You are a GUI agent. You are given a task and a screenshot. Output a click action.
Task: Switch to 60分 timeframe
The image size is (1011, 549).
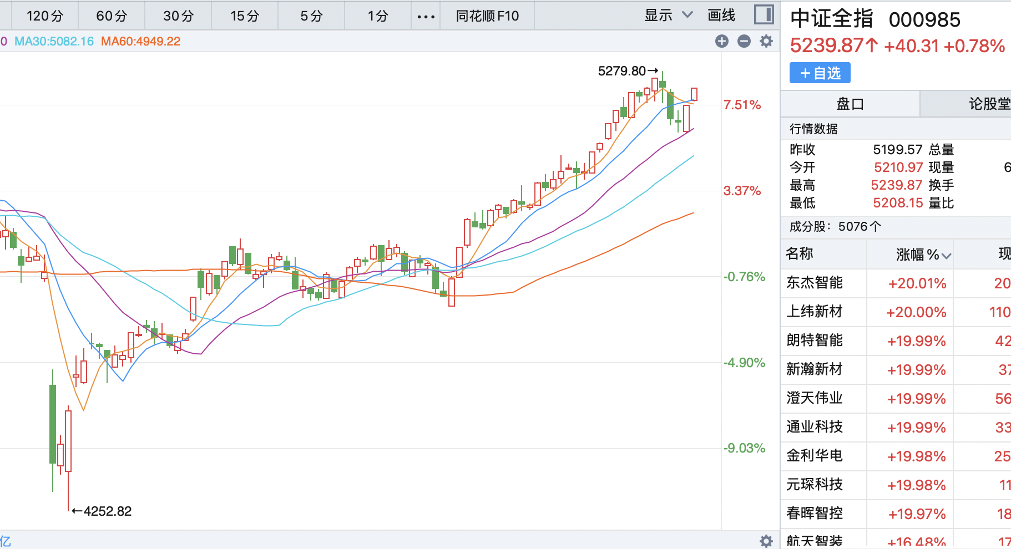pyautogui.click(x=112, y=16)
